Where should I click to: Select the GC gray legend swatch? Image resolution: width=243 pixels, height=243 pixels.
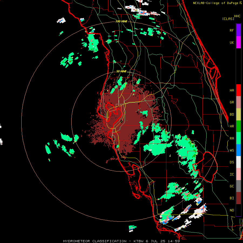pos(238,186)
